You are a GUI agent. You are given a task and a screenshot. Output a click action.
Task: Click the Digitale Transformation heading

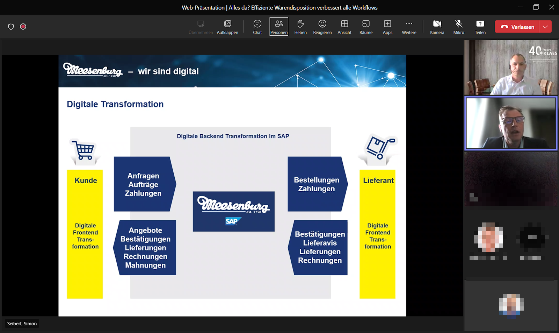(115, 104)
